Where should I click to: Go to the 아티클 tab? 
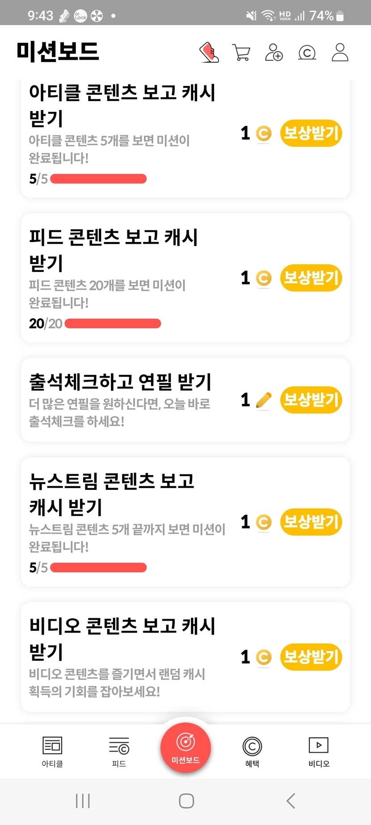click(x=52, y=752)
